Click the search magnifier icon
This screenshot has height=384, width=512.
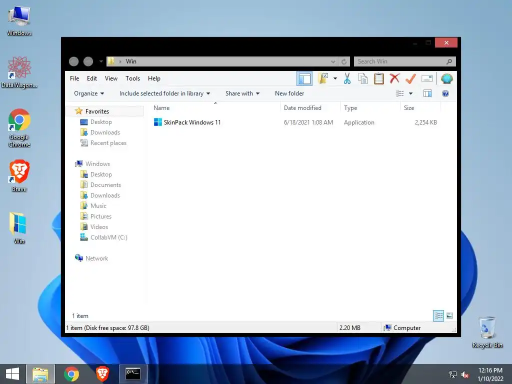click(x=449, y=61)
